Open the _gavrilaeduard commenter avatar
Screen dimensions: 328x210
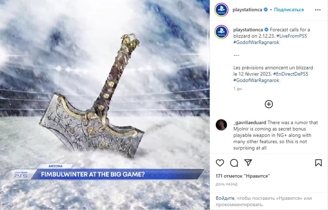[x=221, y=125]
